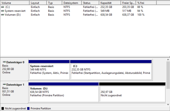Viewport: 170px width, 111px height.
Task: Click the 638,37 GB free space cell
Action: (x=128, y=15)
